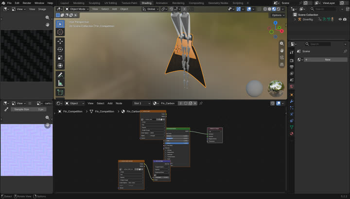
Task: Open the Object Data green triangle tab
Action: coord(292,127)
